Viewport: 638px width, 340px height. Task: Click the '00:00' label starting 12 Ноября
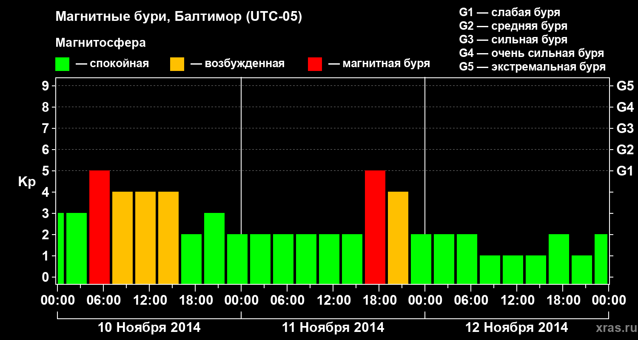pyautogui.click(x=425, y=300)
